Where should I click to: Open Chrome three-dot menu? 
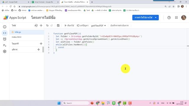click(x=186, y=6)
